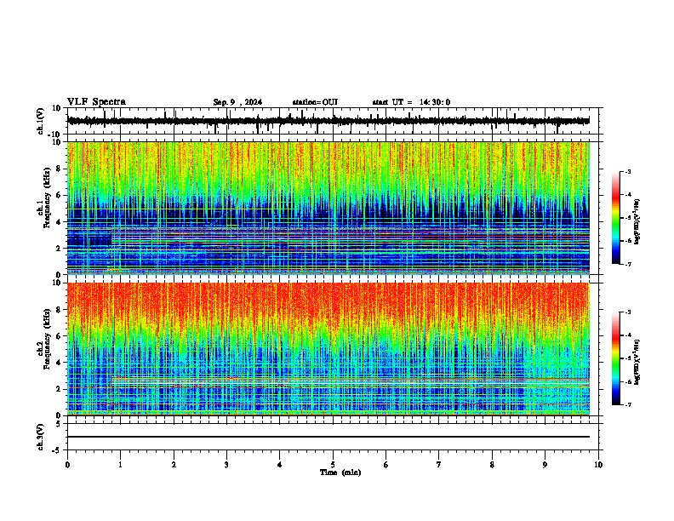Click the "VLF Spectra" title text
Viewport: 674px width, 521px height.
(96, 102)
